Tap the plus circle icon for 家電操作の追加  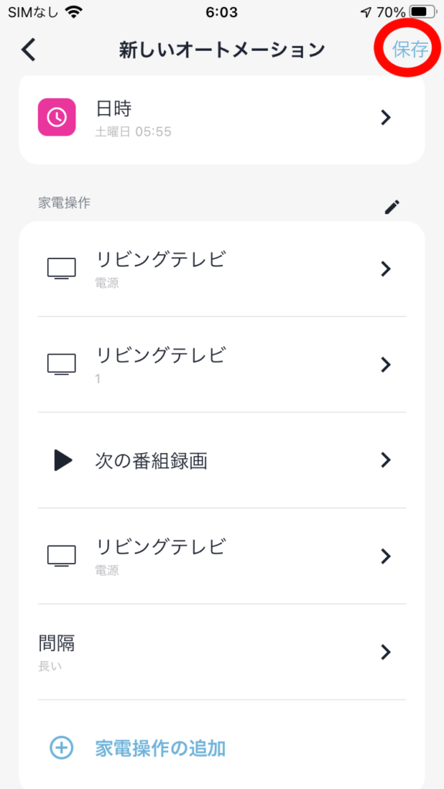[x=62, y=747]
